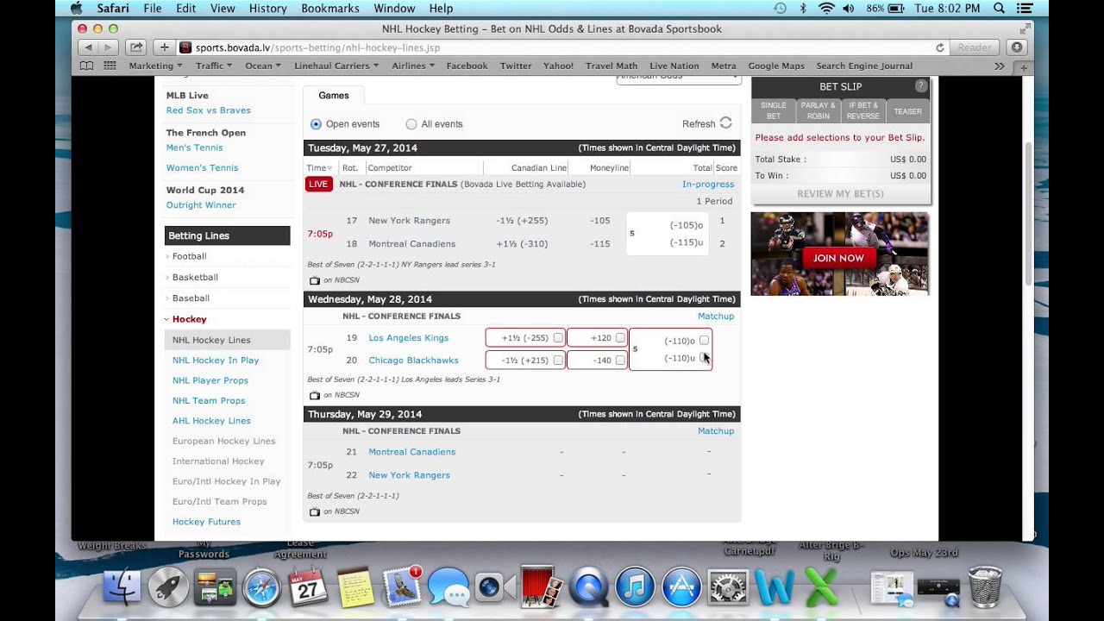Open the Bookmarks menu
Image resolution: width=1104 pixels, height=621 pixels.
[330, 9]
